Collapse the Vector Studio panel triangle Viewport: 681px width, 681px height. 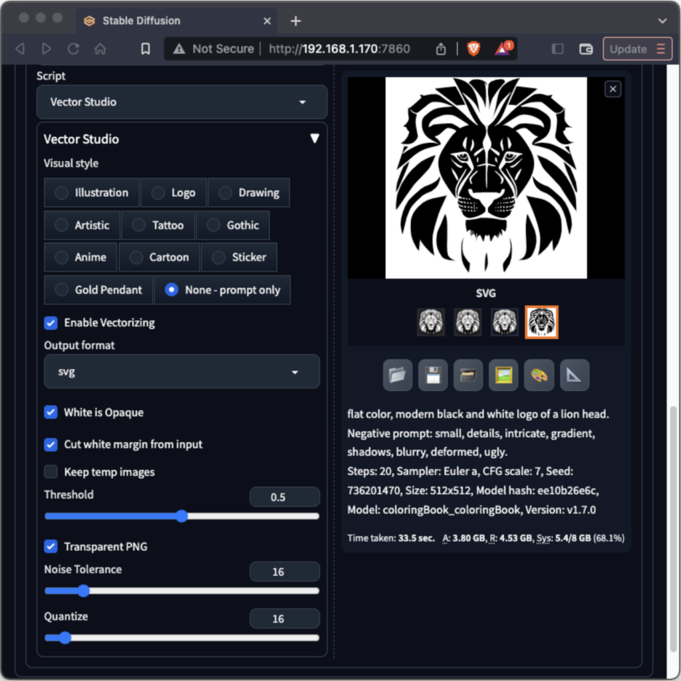[x=314, y=138]
